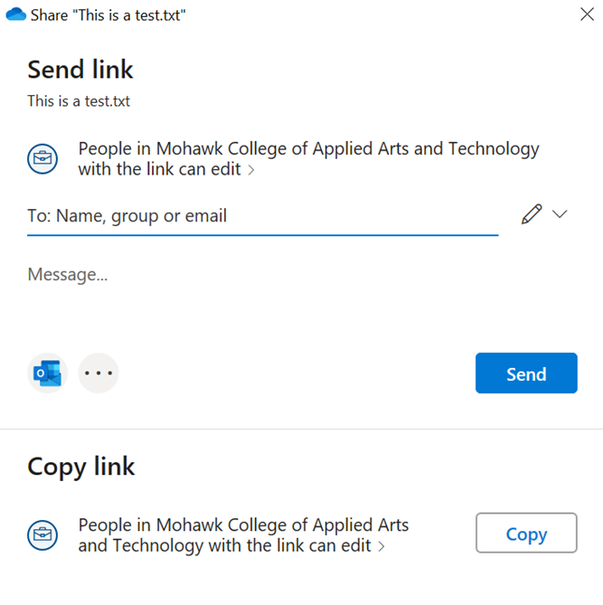This screenshot has width=603, height=605.
Task: Focus the 'To: Name, group or email' field
Action: [x=262, y=216]
